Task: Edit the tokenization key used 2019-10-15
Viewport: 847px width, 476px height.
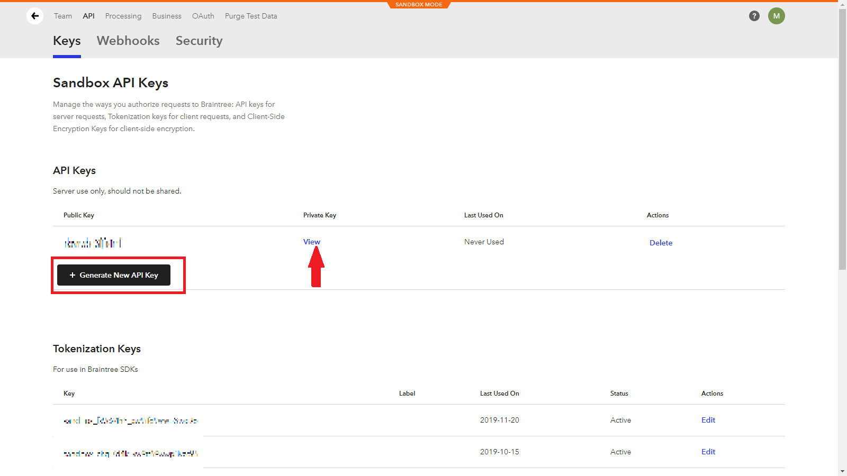Action: click(x=708, y=452)
